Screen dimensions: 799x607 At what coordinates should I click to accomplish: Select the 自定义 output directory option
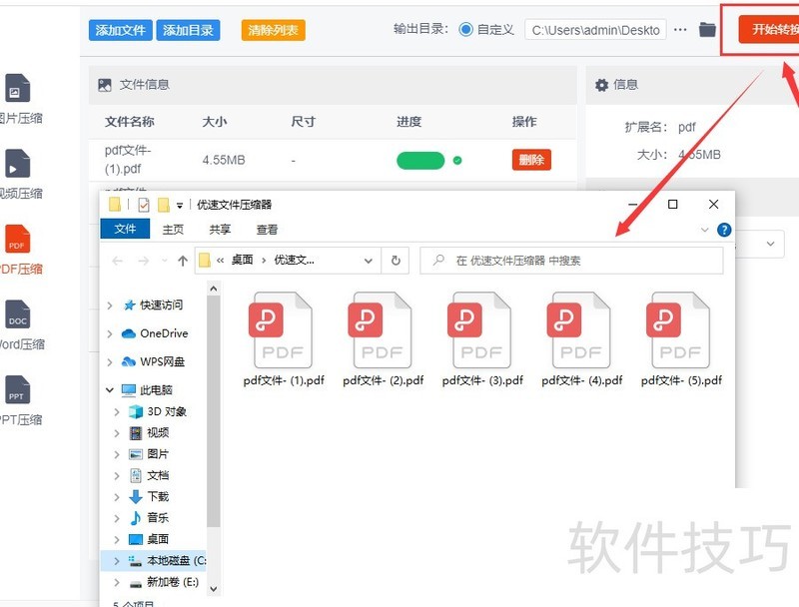coord(466,29)
